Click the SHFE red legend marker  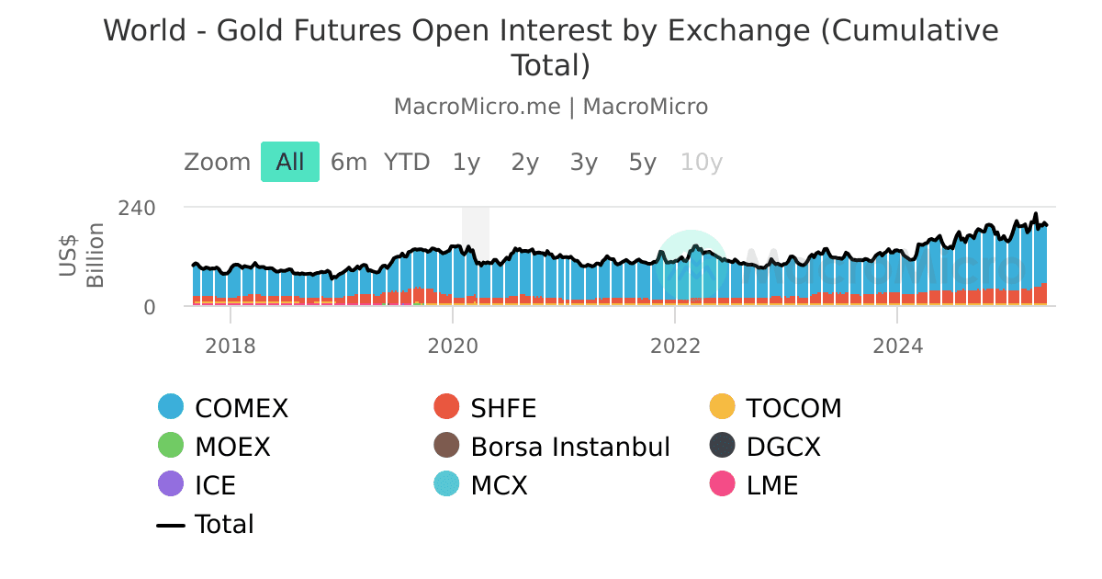(446, 407)
